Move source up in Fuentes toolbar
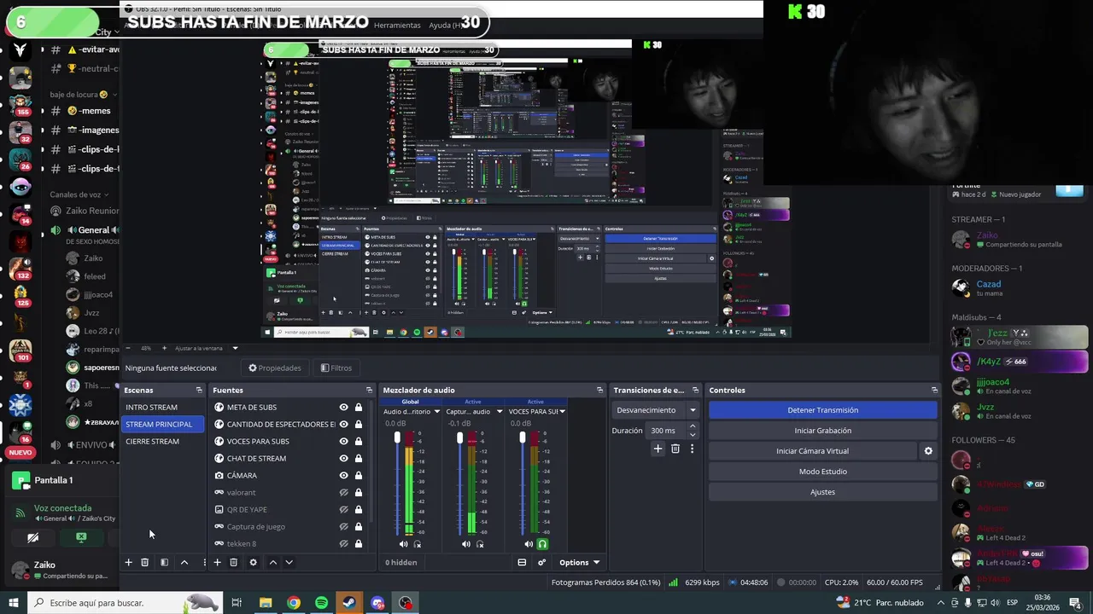The width and height of the screenshot is (1093, 614). pyautogui.click(x=273, y=562)
